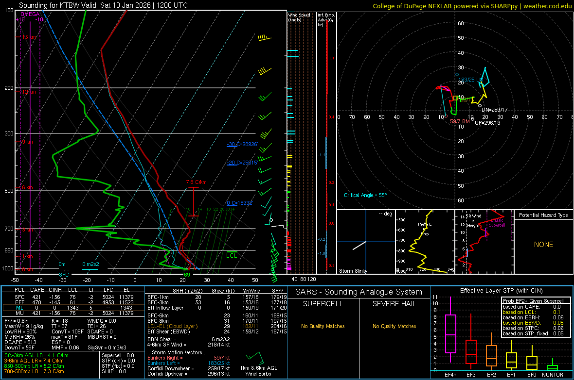Click the Theta-E v. Pres plot label

[425, 229]
